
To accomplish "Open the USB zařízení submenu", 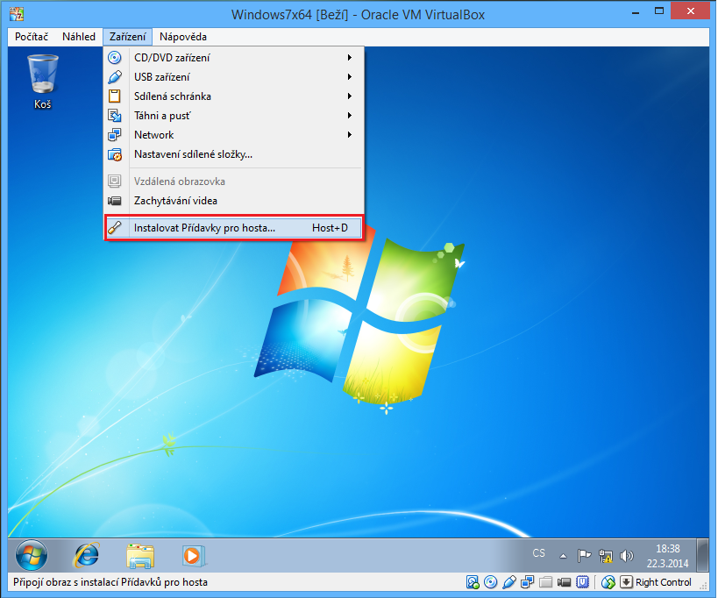I will 234,77.
